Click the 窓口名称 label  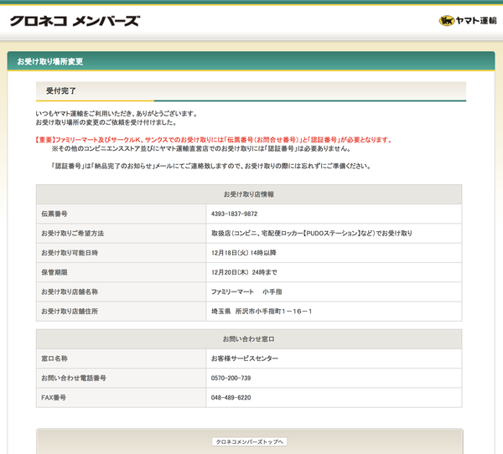coord(54,359)
